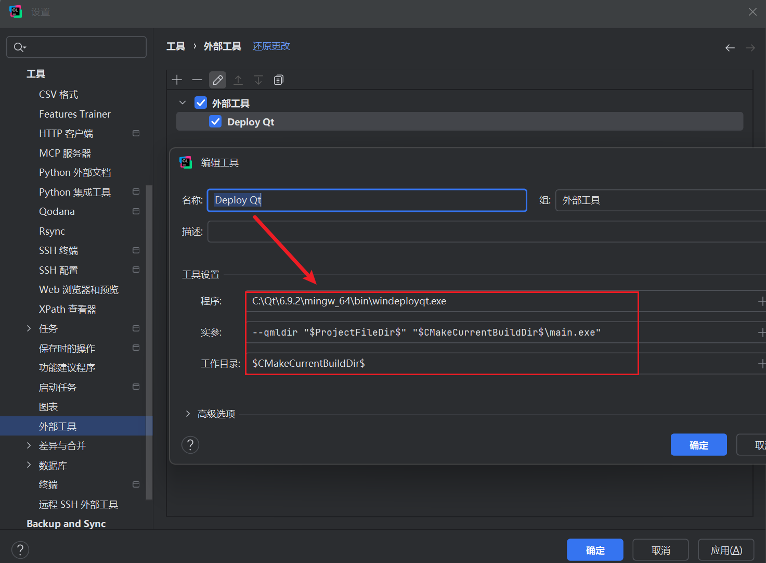Click 确定 at the bottom of settings window
Viewport: 766px width, 563px height.
pyautogui.click(x=595, y=550)
